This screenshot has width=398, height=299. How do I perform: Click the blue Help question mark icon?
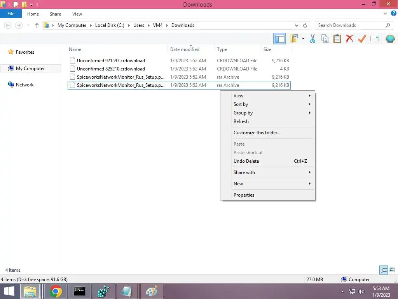click(393, 14)
